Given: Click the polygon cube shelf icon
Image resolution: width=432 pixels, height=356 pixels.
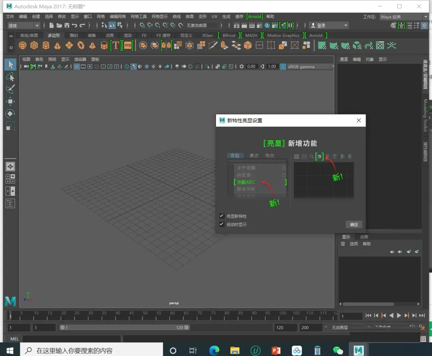Looking at the screenshot, I should pos(34,45).
